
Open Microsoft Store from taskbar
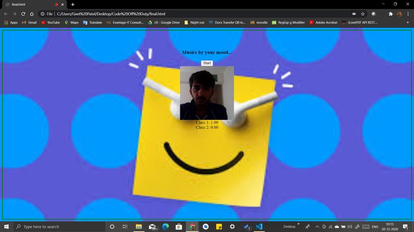pyautogui.click(x=179, y=227)
